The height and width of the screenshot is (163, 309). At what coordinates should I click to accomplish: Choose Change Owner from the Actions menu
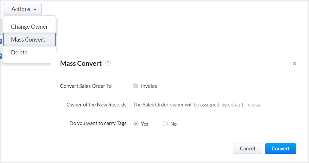(29, 27)
